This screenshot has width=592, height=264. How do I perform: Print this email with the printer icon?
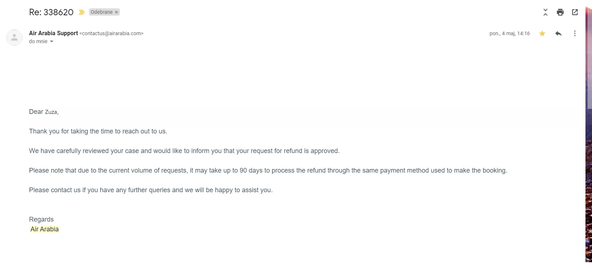click(x=560, y=12)
